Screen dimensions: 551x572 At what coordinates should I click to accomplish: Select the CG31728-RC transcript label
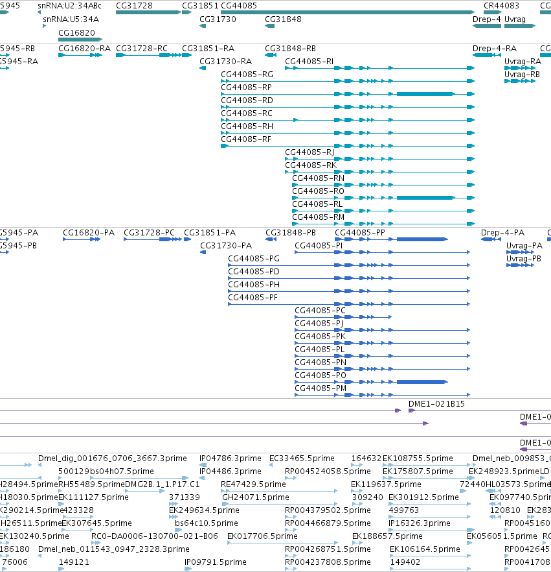pos(142,49)
